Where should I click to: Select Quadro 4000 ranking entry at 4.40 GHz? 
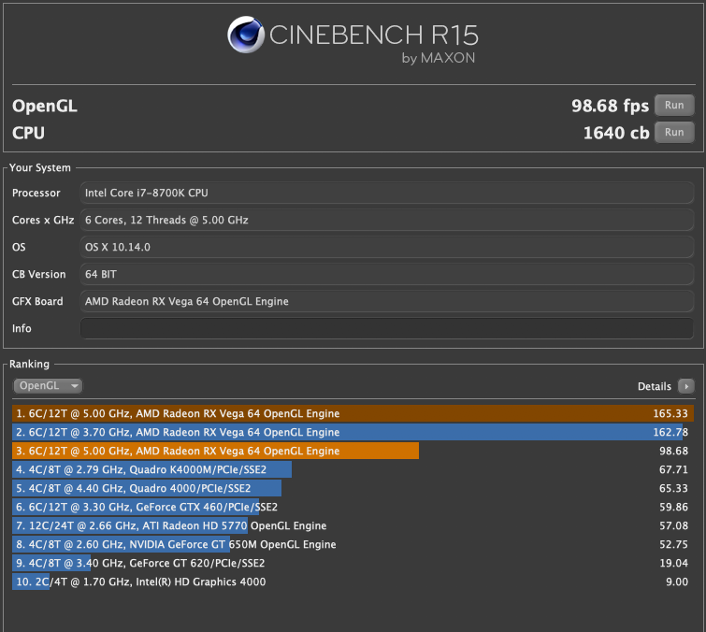pyautogui.click(x=353, y=488)
